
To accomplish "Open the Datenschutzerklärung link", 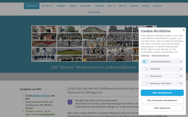I will [x=160, y=56].
